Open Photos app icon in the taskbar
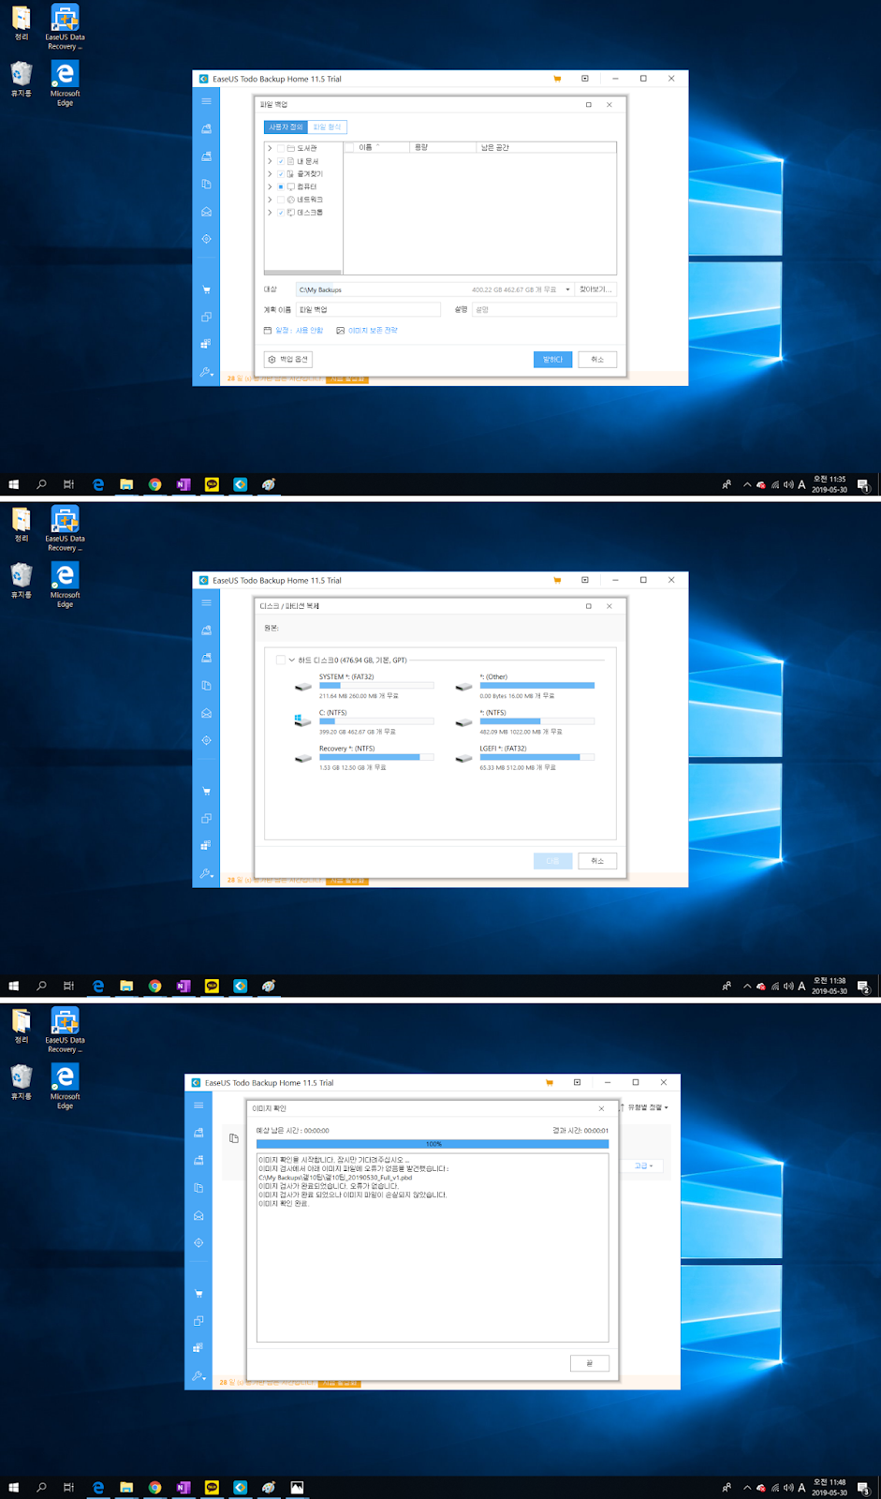Screen dimensions: 881x1499 (x=297, y=1487)
